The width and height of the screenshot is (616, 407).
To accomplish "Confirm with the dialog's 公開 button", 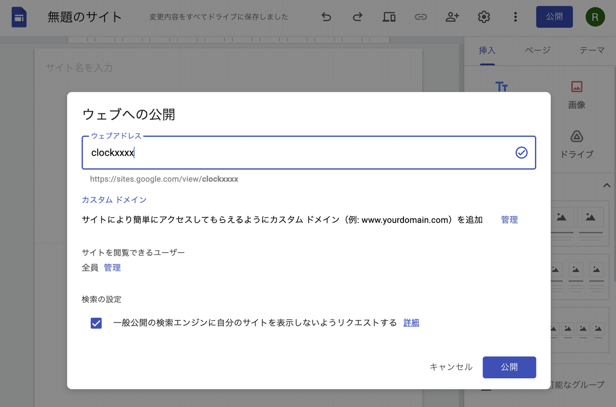I will pos(509,368).
